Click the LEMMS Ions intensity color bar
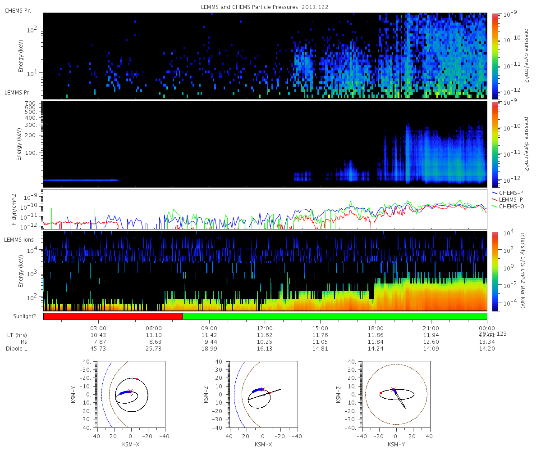 click(x=495, y=271)
